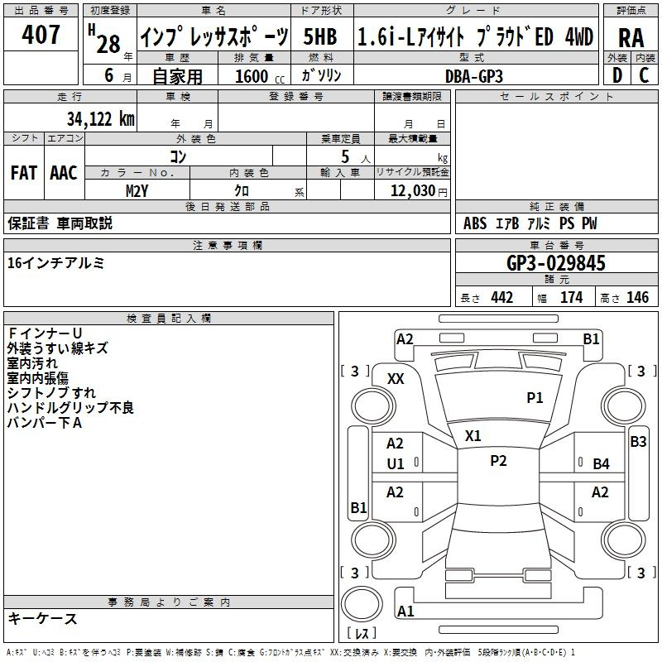Select the overall score RA

pyautogui.click(x=631, y=37)
